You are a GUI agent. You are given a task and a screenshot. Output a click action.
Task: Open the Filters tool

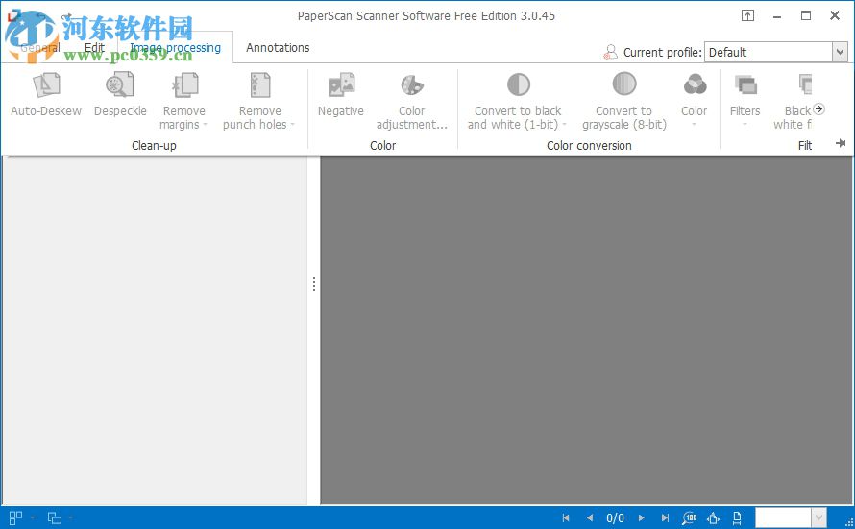click(x=745, y=102)
